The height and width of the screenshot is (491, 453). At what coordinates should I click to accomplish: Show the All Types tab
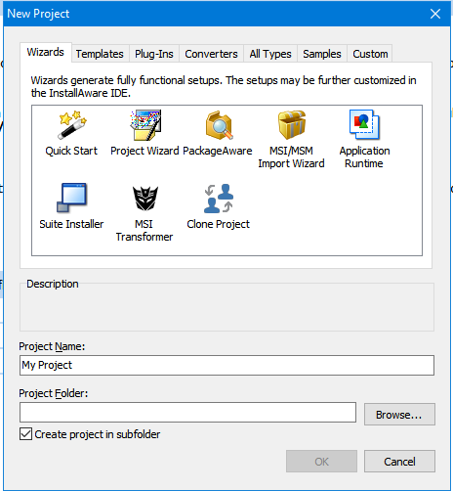coord(270,54)
